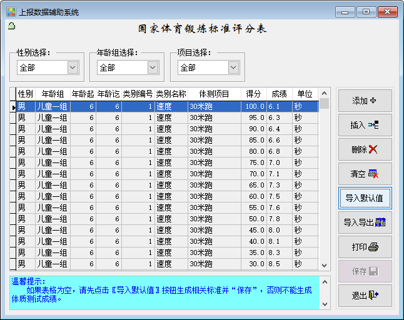
Task: Maximize the 上报数据辅助系统 window
Action: (366, 12)
